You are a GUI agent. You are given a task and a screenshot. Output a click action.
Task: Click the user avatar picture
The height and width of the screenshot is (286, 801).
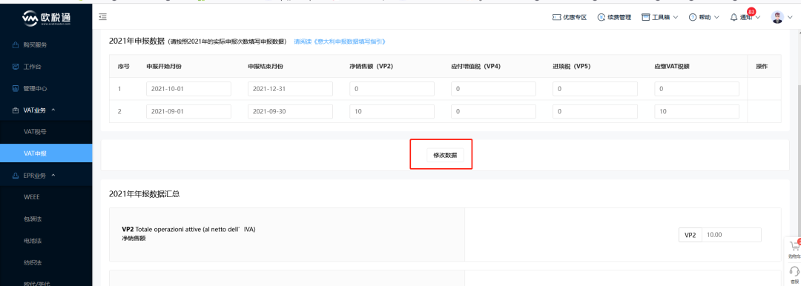(777, 17)
